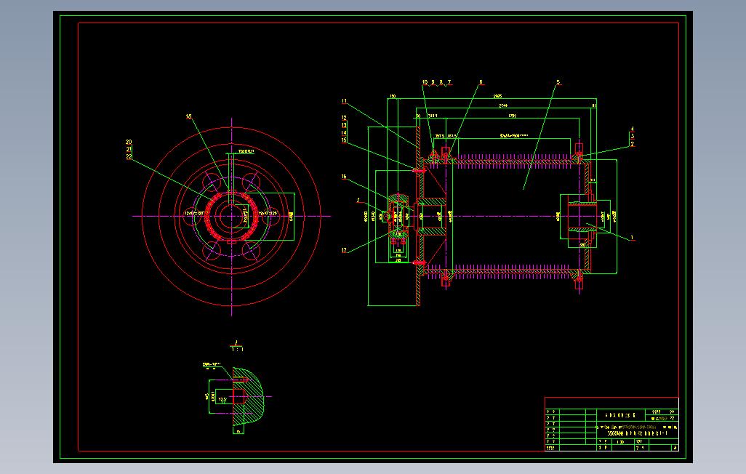
Task: Click part callout number 9
Action: tap(433, 82)
